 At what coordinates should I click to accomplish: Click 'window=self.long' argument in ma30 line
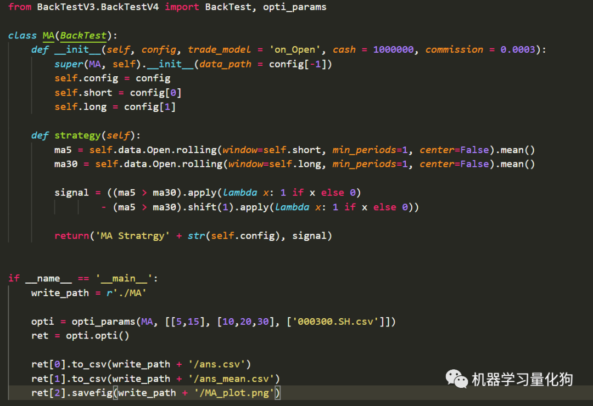[275, 164]
